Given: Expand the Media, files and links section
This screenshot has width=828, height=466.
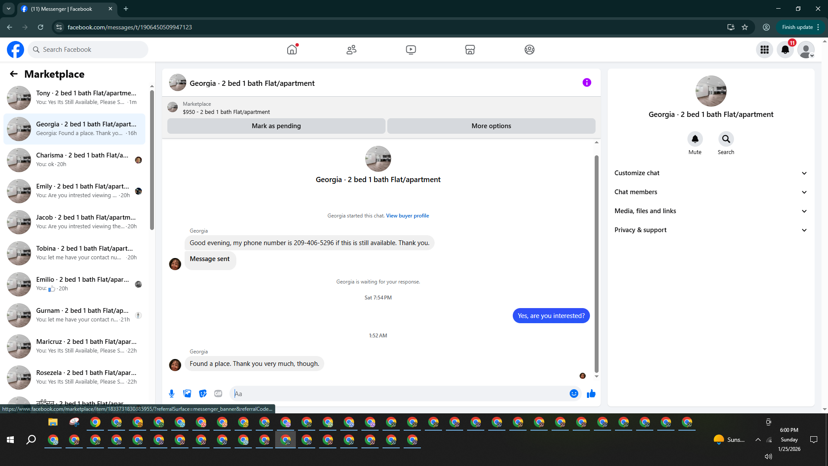Looking at the screenshot, I should point(711,211).
